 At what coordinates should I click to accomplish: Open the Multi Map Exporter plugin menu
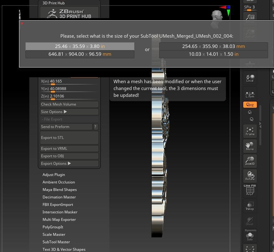click(x=59, y=220)
